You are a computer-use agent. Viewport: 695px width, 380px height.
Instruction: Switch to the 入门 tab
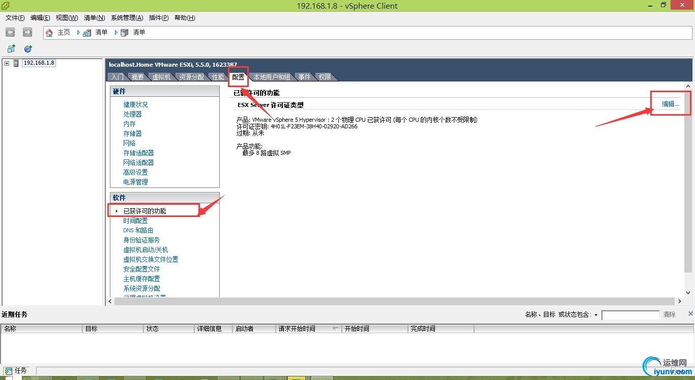(x=117, y=77)
